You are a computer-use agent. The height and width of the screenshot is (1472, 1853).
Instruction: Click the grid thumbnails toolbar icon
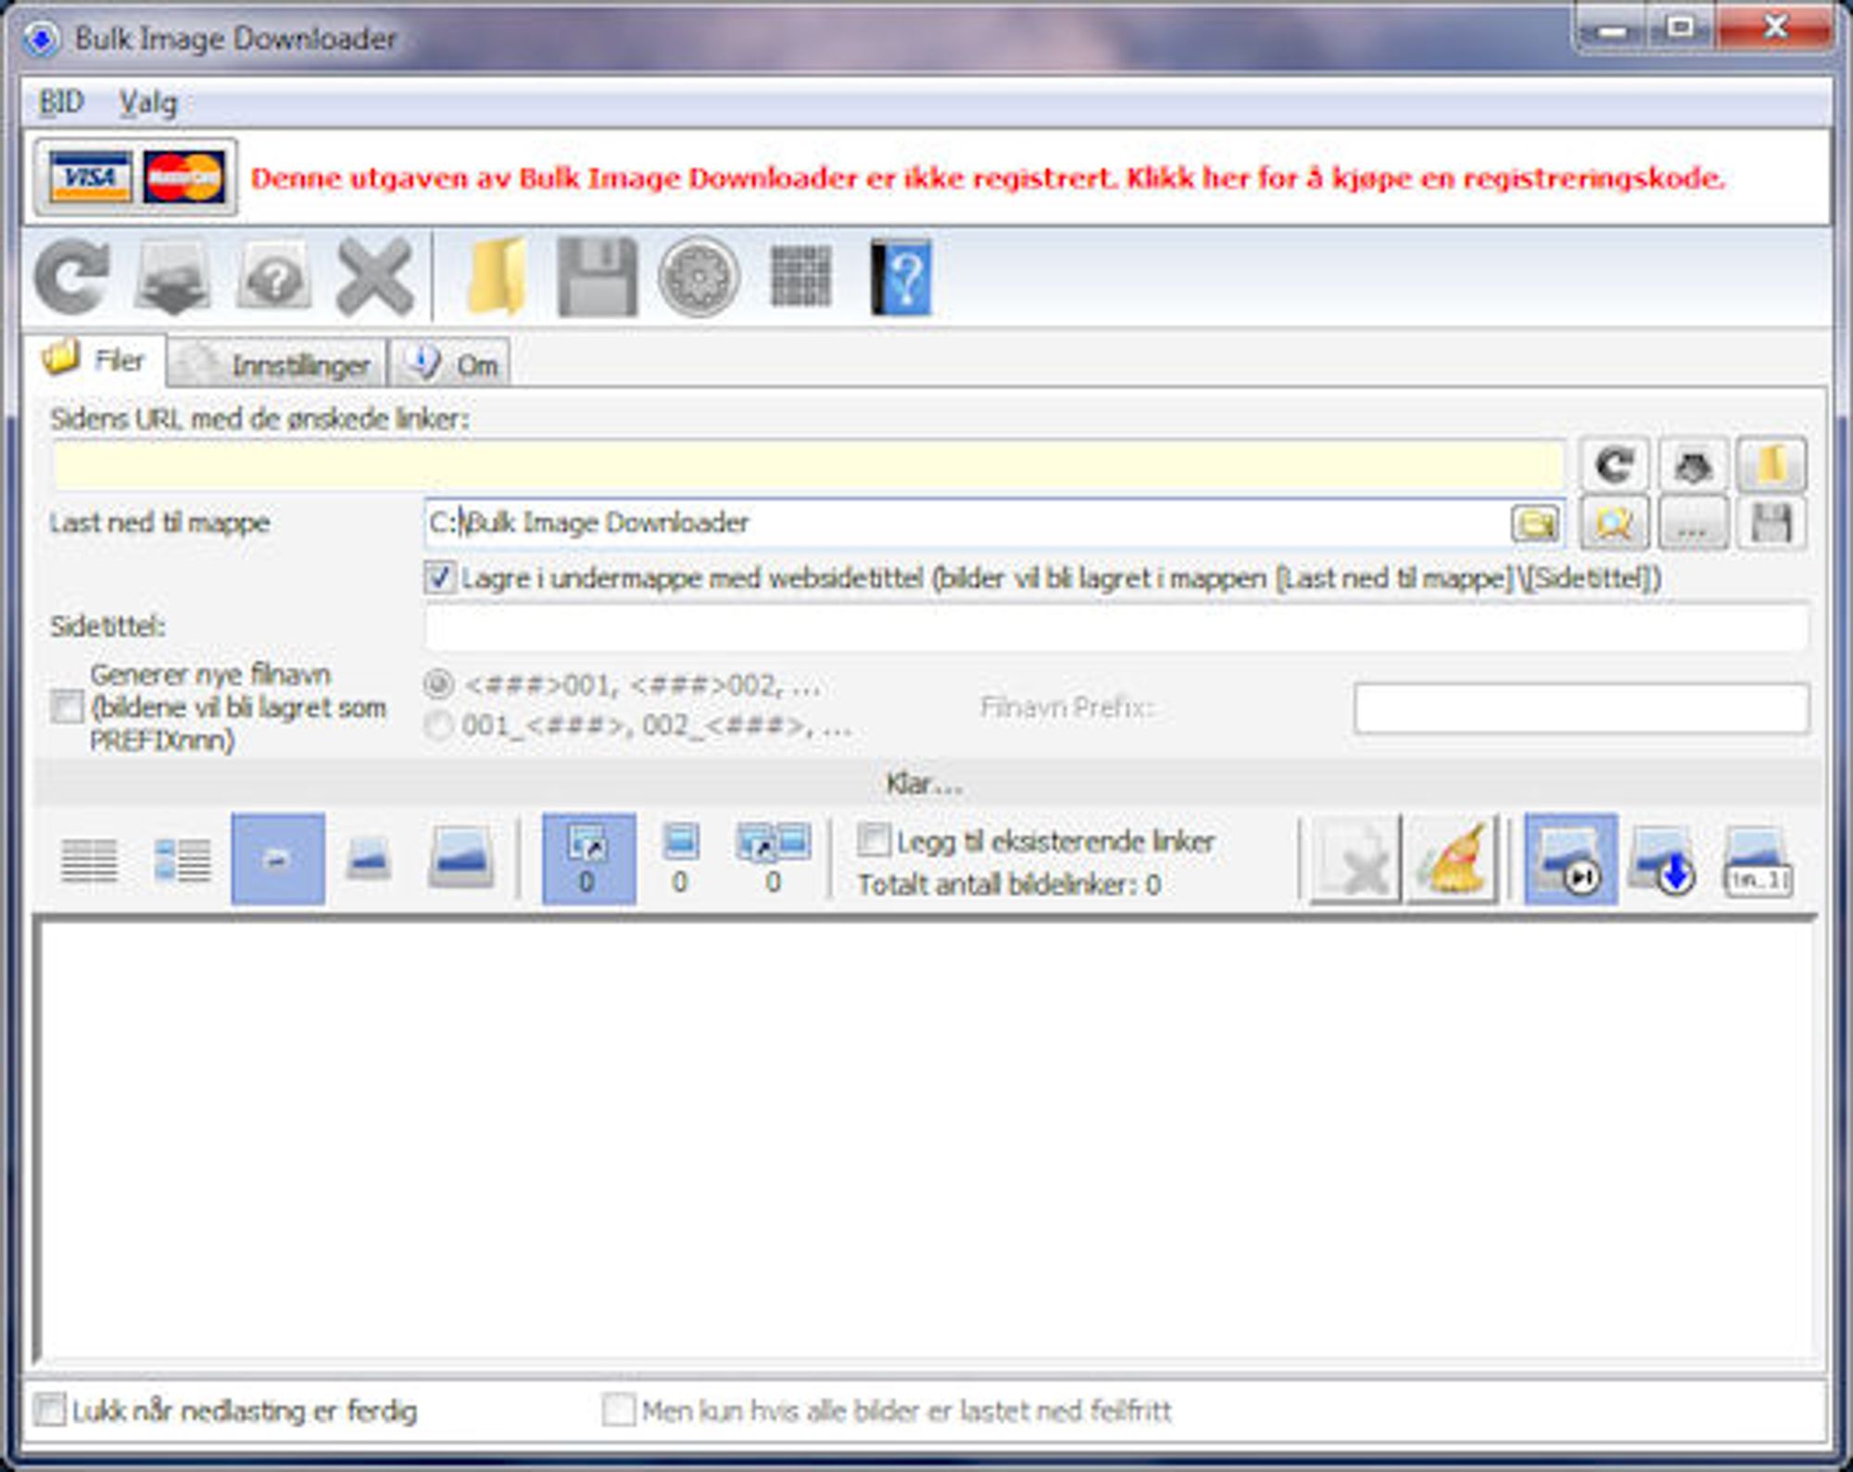[800, 276]
